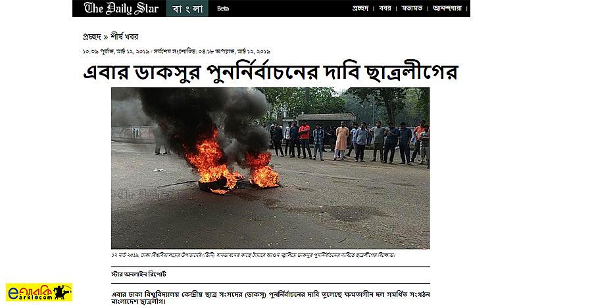Follow the শীর্ষ খবর breadcrumb link
Viewport: 592px width, 308px height.
(124, 37)
